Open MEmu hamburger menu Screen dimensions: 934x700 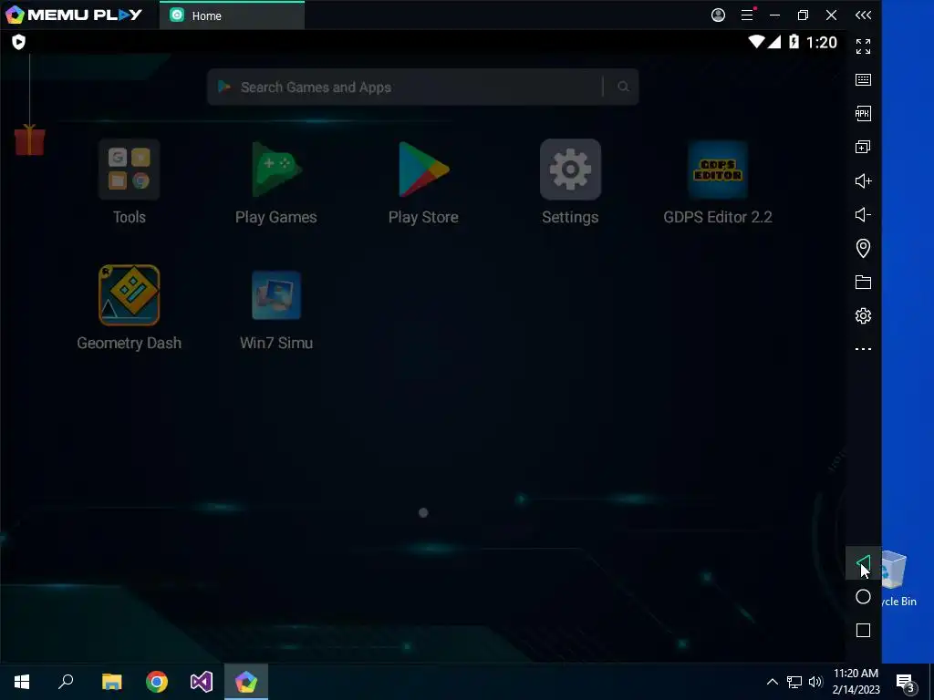coord(747,15)
